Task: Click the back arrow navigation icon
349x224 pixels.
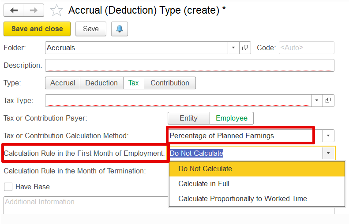Action: [x=14, y=10]
